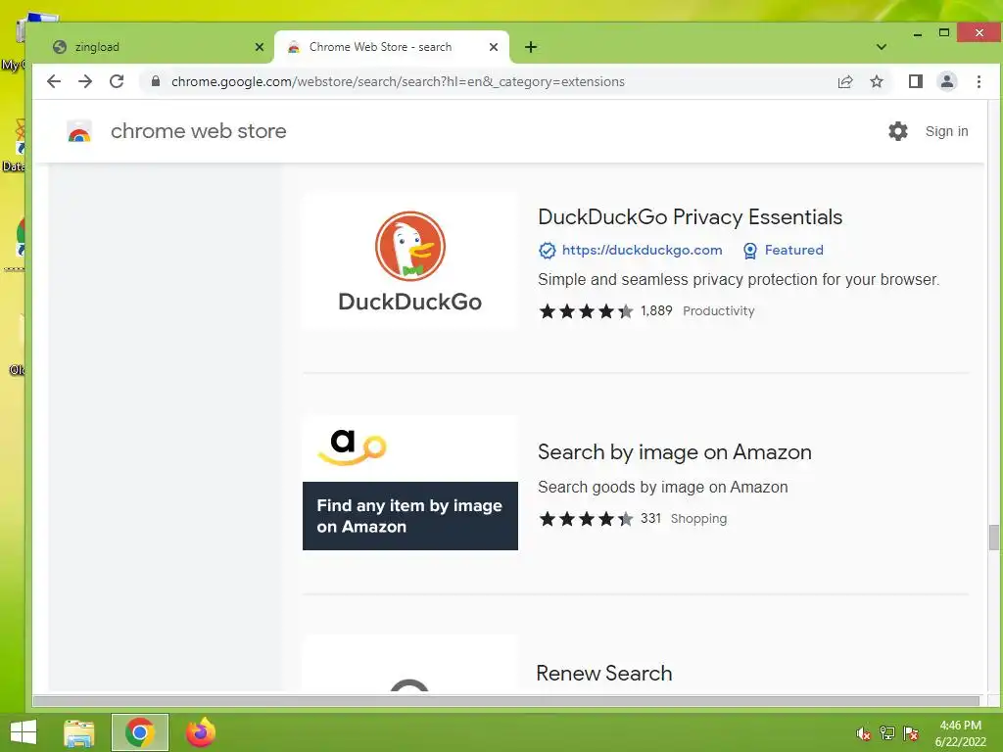Bookmark this page with the star icon
Screen dimensions: 1003x752
coord(877,81)
